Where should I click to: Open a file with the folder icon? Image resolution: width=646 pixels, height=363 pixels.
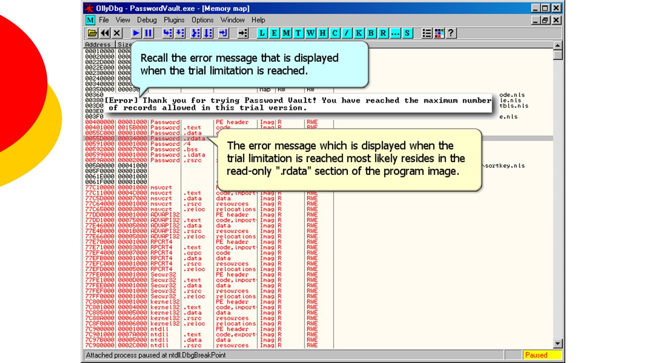[92, 33]
